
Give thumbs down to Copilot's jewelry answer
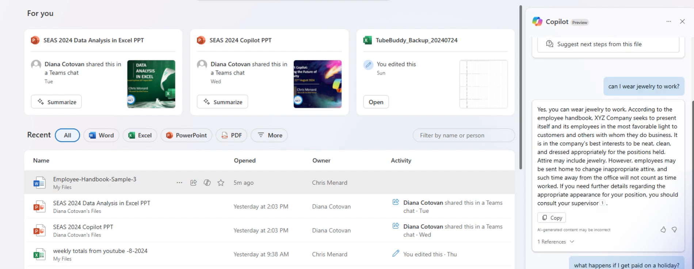coord(674,230)
